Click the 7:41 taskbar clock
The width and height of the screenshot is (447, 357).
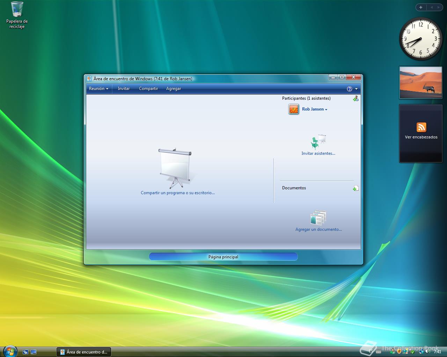click(x=438, y=352)
